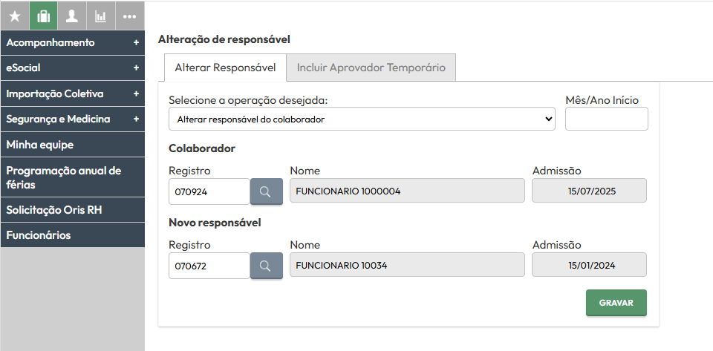713x351 pixels.
Task: Expand the Acompanhamento menu plus sign
Action: pos(136,43)
